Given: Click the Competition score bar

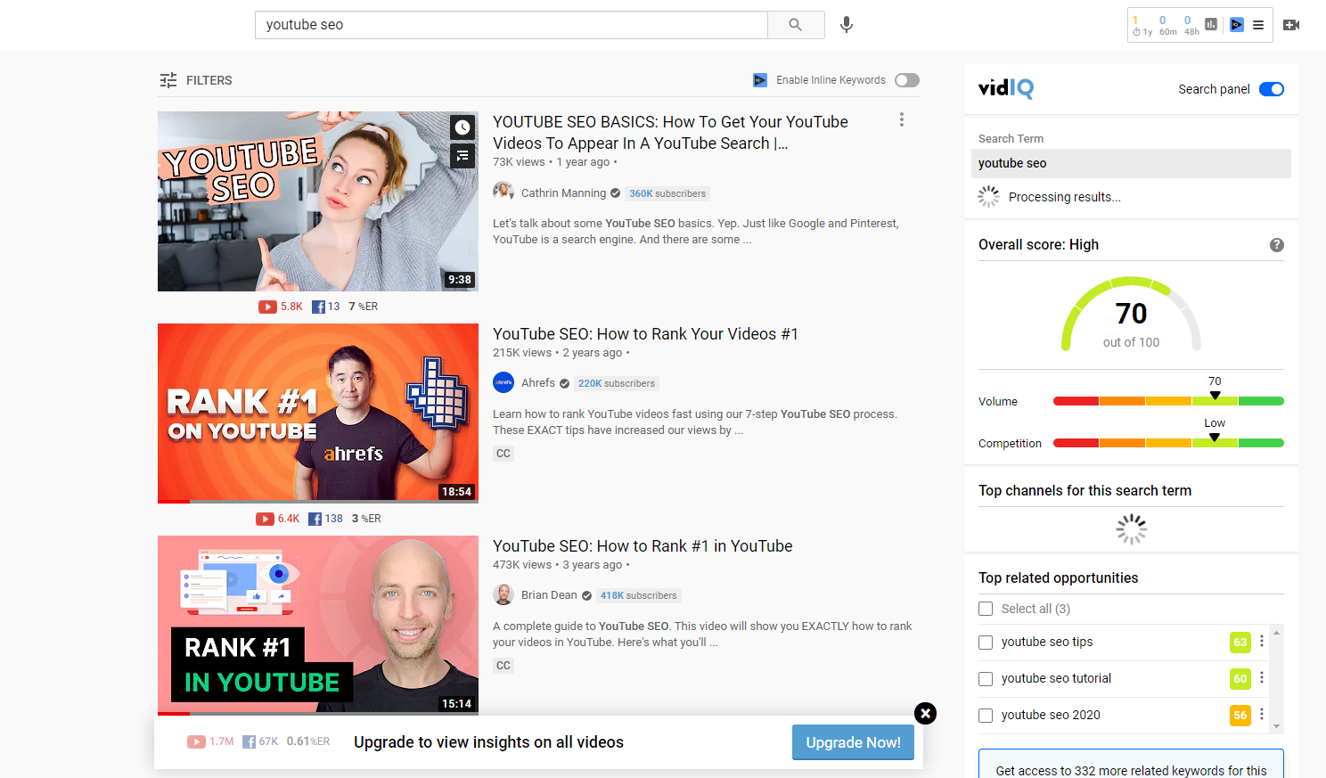Looking at the screenshot, I should click(x=1168, y=443).
